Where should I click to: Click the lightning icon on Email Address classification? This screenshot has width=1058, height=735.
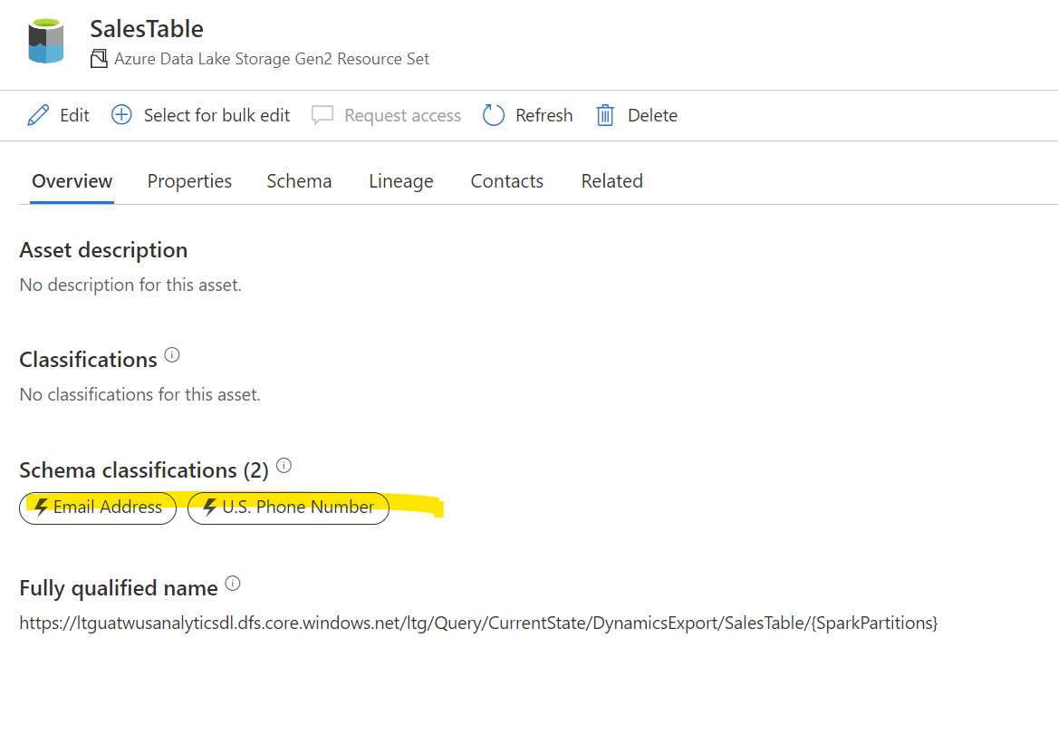(x=39, y=508)
